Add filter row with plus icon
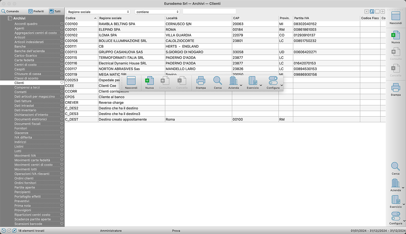This screenshot has width=406, height=234. point(383,11)
